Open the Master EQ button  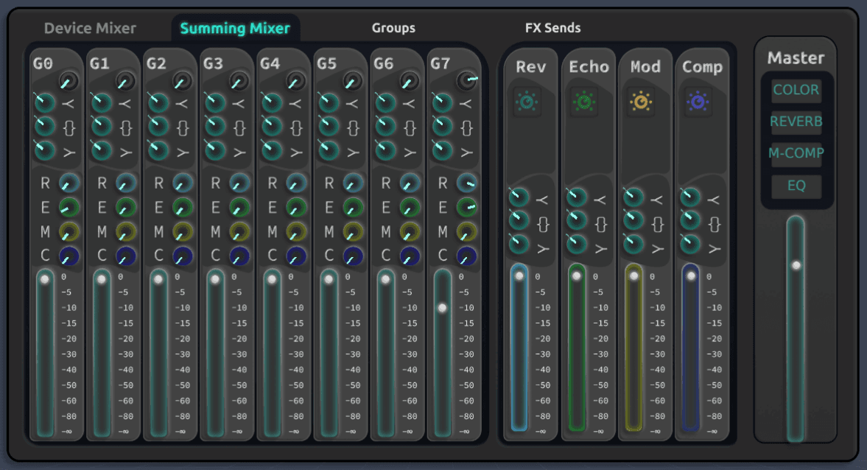pos(796,186)
